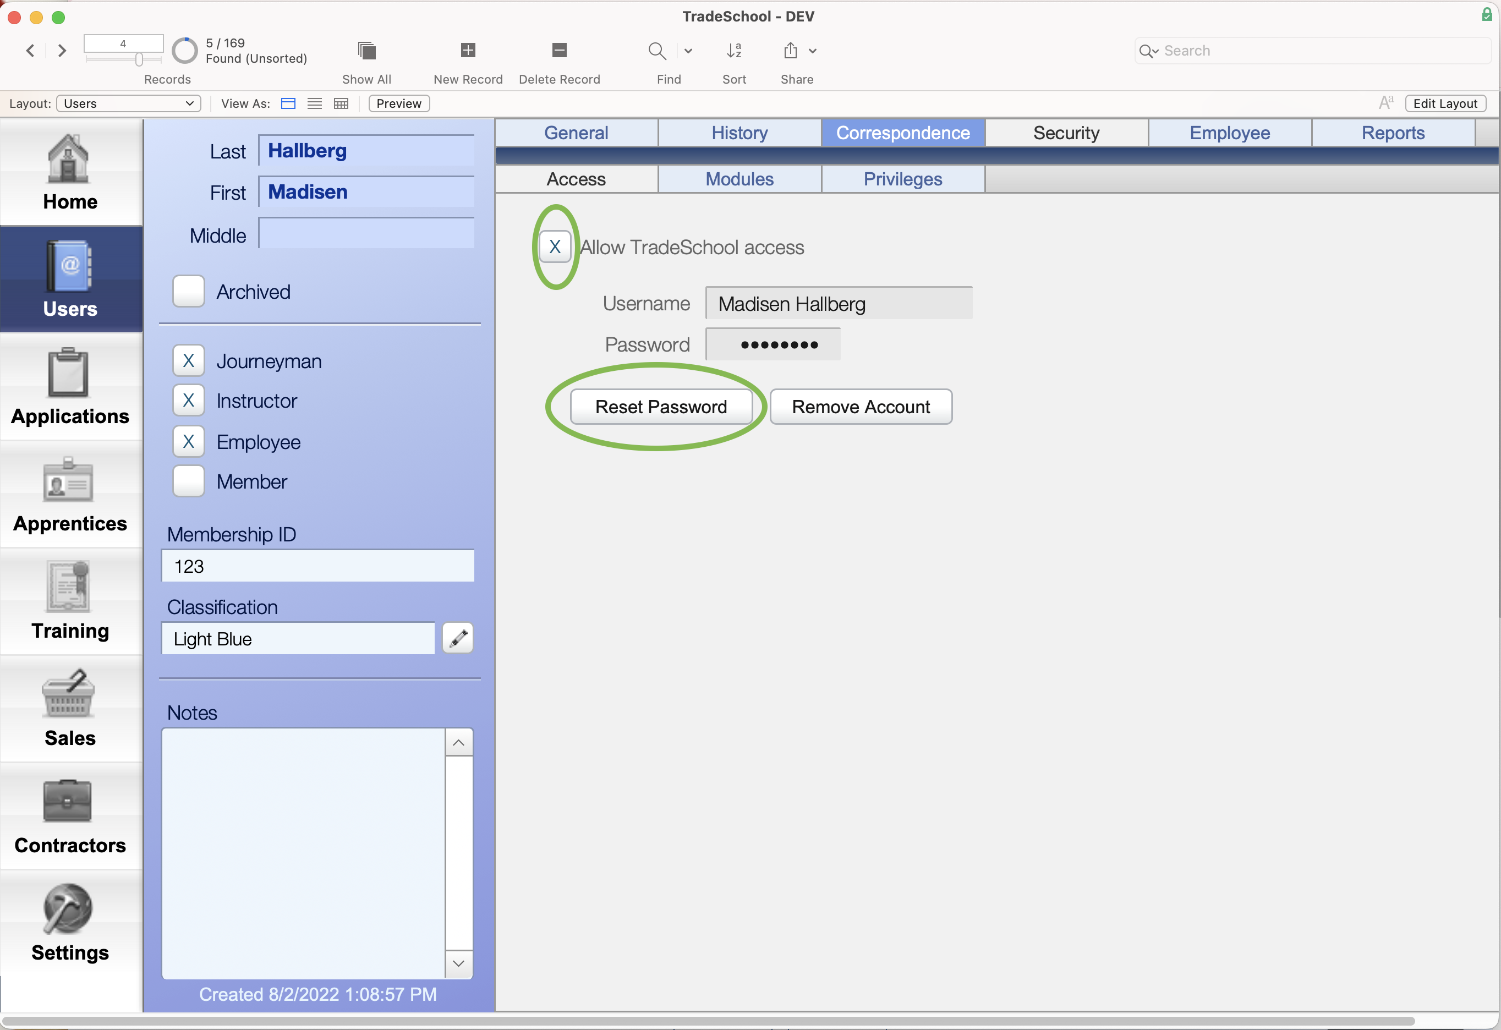Image resolution: width=1501 pixels, height=1030 pixels.
Task: Open Training module in sidebar
Action: tap(70, 601)
